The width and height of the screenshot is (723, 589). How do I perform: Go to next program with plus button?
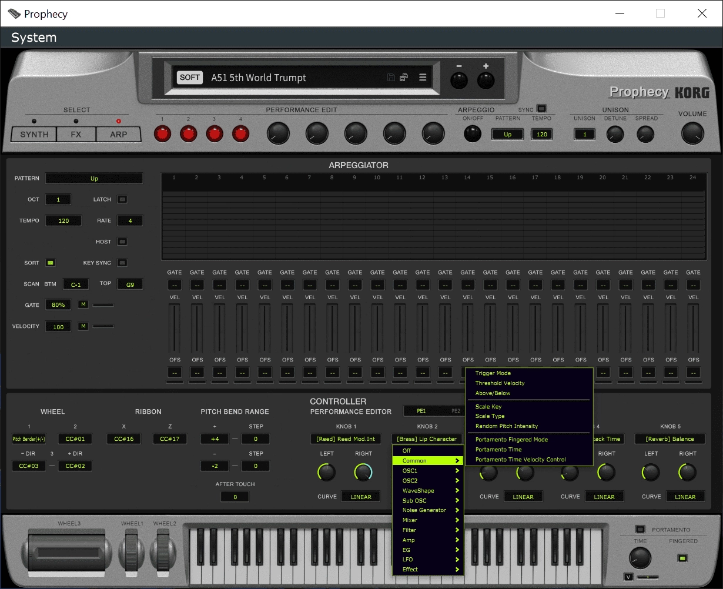pos(486,79)
